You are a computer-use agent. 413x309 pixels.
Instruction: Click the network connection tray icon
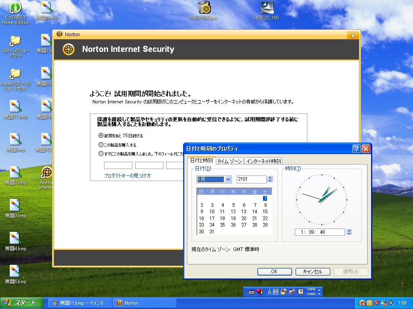click(384, 303)
